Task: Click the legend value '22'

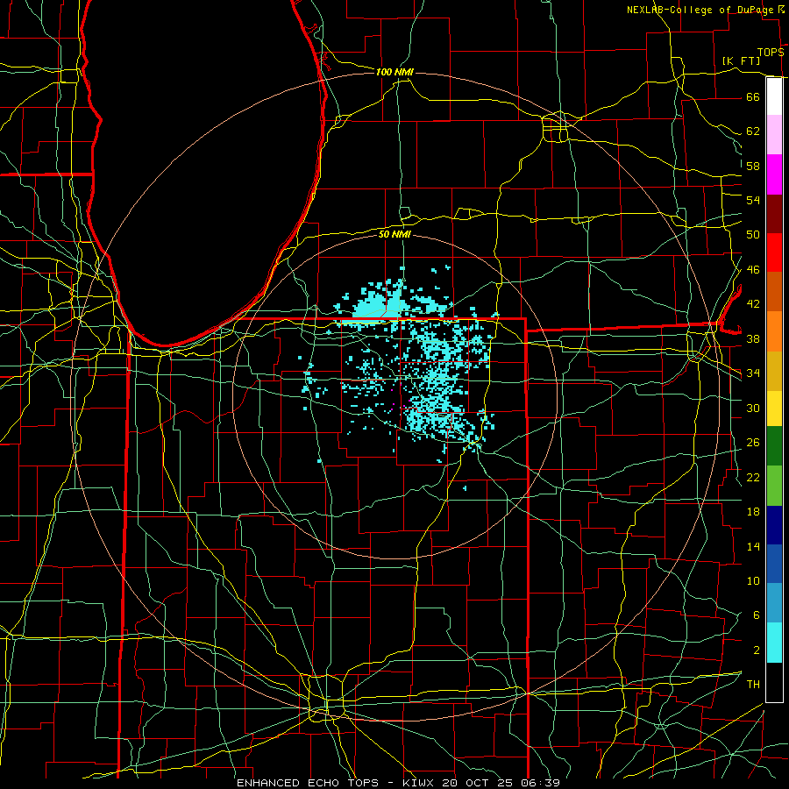Action: tap(753, 477)
